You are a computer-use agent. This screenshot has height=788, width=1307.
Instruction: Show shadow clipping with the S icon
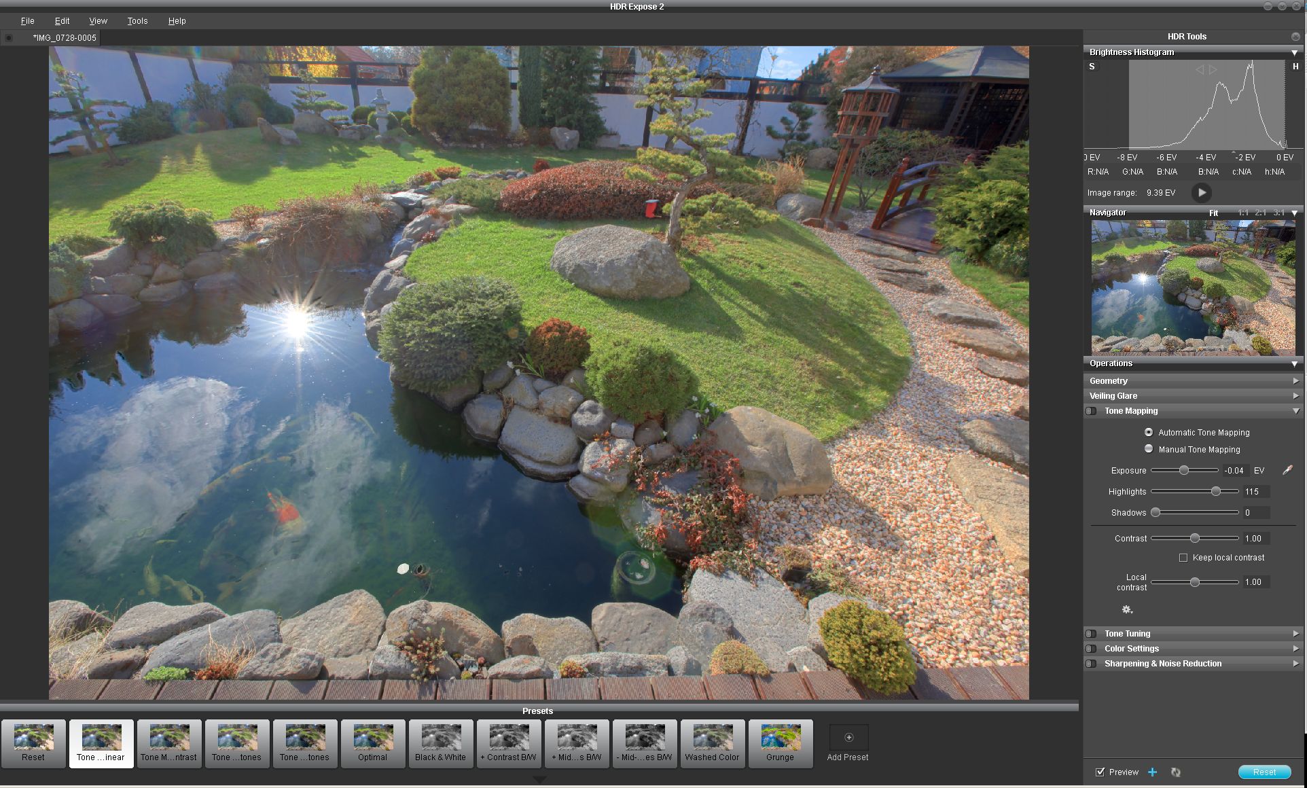pyautogui.click(x=1092, y=67)
